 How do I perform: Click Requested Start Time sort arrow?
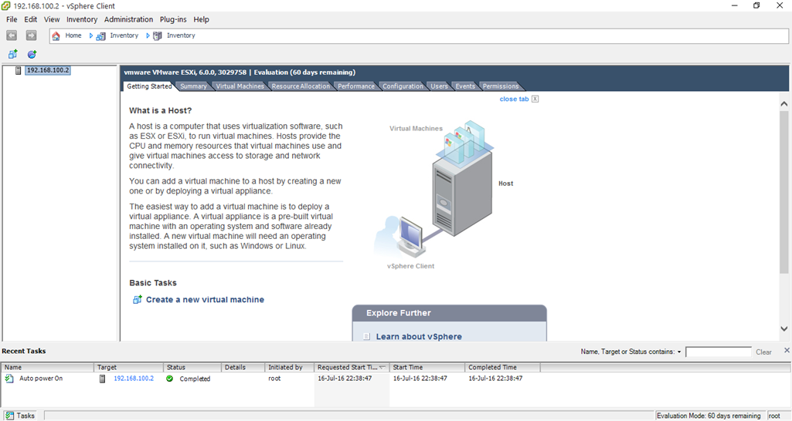tap(382, 367)
